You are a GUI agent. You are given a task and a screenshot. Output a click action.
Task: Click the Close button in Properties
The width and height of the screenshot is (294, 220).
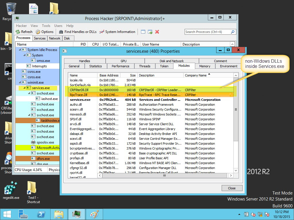(x=232, y=188)
